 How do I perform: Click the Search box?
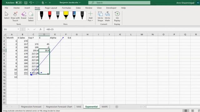tap(119, 3)
